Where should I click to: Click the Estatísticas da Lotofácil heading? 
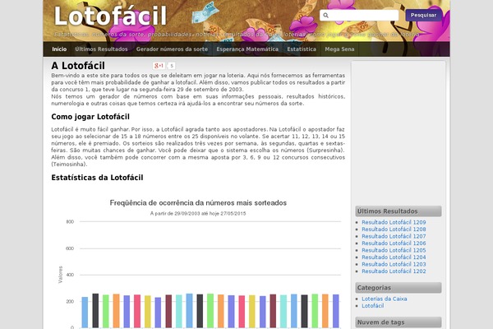coord(97,178)
